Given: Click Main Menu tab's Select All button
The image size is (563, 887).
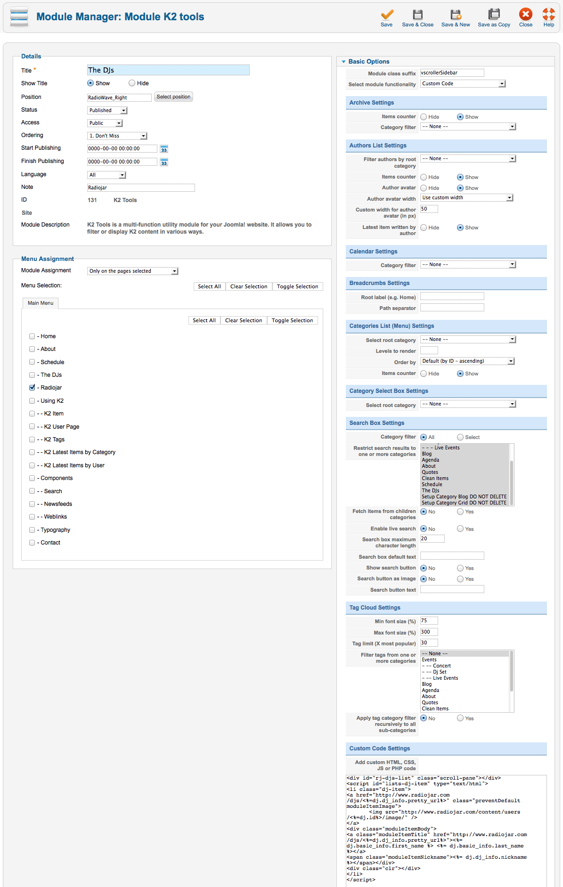Looking at the screenshot, I should [x=204, y=320].
